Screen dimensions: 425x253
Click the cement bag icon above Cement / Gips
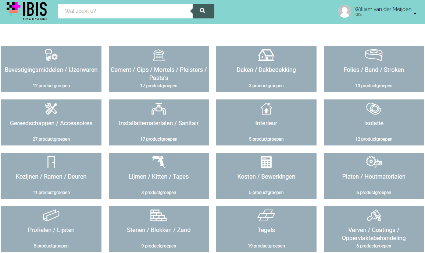[158, 55]
